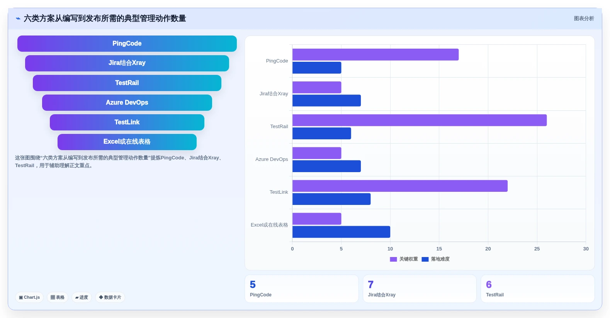Image resolution: width=610 pixels, height=318 pixels.
Task: Click the chart title 六类方案从编写到发布
Action: (x=105, y=19)
